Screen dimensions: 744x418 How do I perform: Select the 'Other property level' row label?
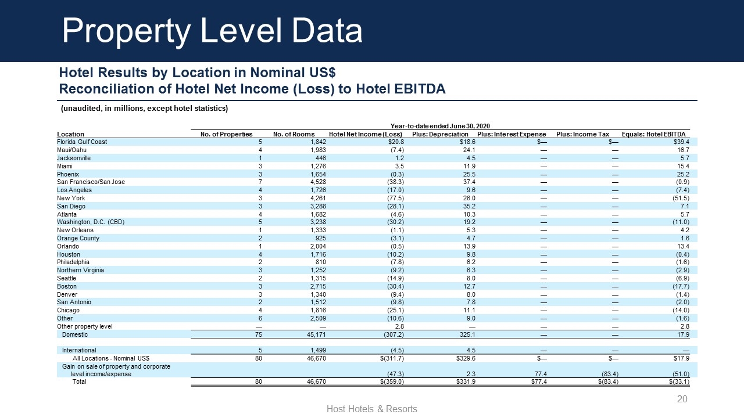84,326
